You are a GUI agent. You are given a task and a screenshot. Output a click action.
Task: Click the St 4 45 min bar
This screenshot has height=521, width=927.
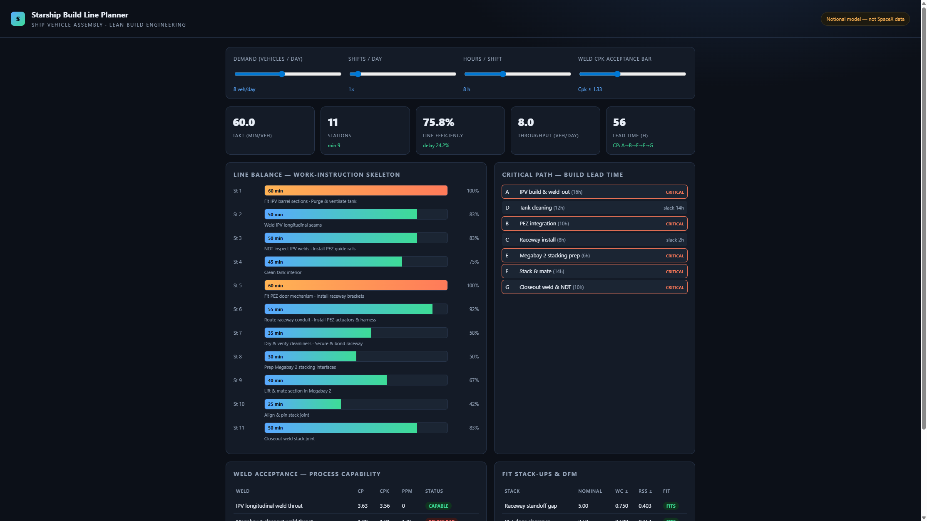pos(333,262)
